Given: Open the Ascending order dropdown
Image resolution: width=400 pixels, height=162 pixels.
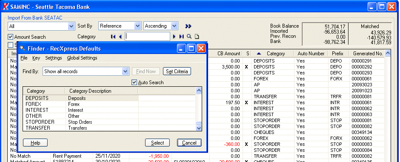Looking at the screenshot, I should [174, 26].
